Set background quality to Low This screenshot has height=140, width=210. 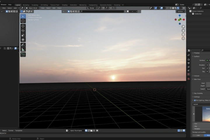click(198, 135)
